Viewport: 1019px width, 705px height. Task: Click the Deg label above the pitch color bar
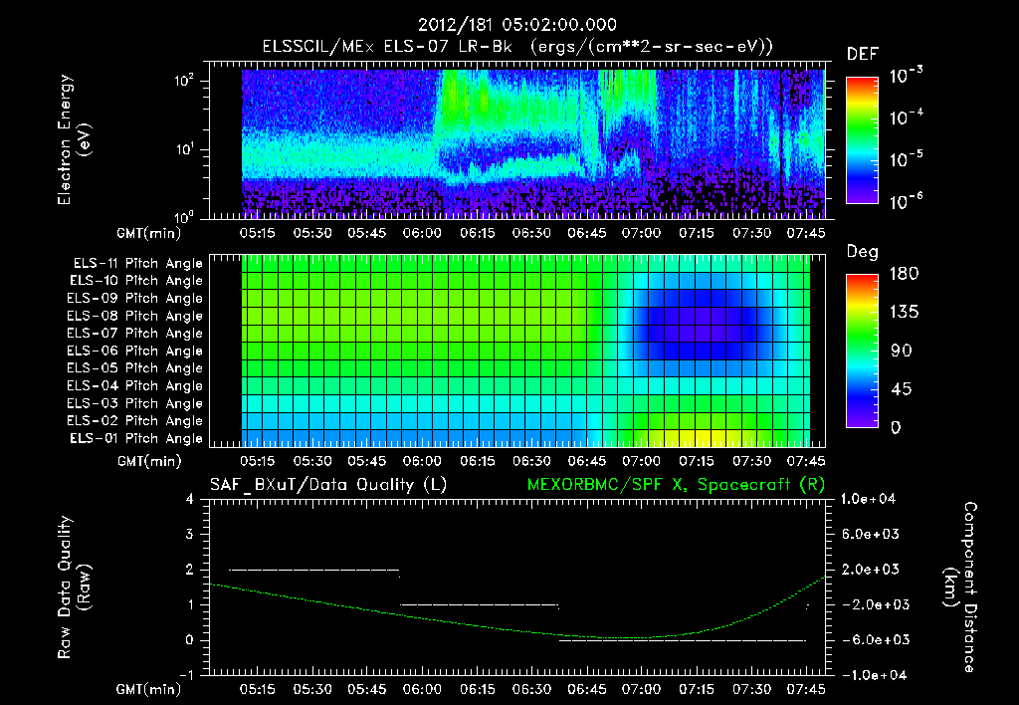[862, 252]
